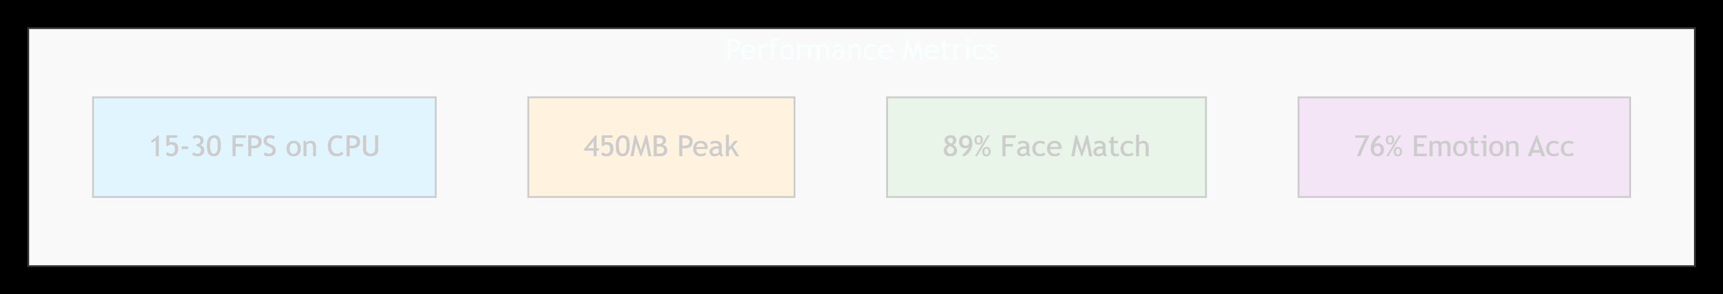
Task: Click the text "76% Emotion Acc"
Action: click(x=1464, y=146)
